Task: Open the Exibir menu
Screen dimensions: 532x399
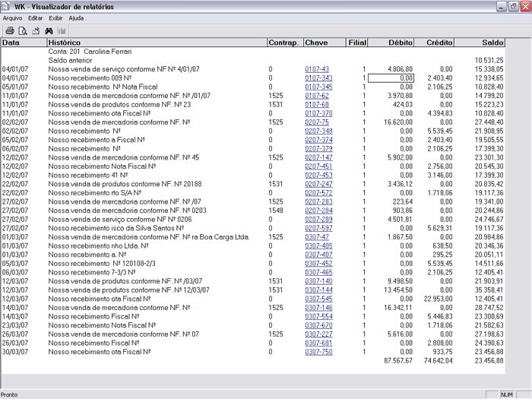Action: coord(55,17)
